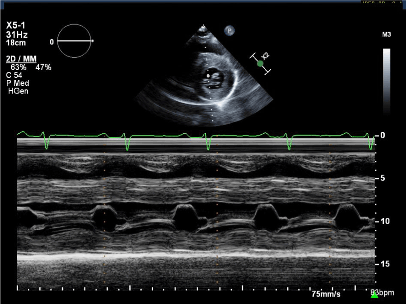Click the circular scan plane rotation icon
406x304 pixels.
(x=74, y=41)
